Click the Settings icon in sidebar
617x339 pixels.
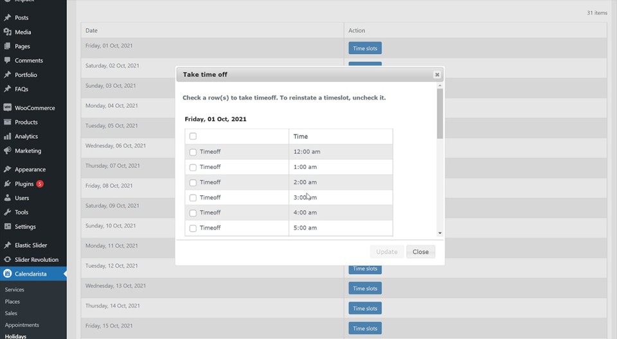8,227
